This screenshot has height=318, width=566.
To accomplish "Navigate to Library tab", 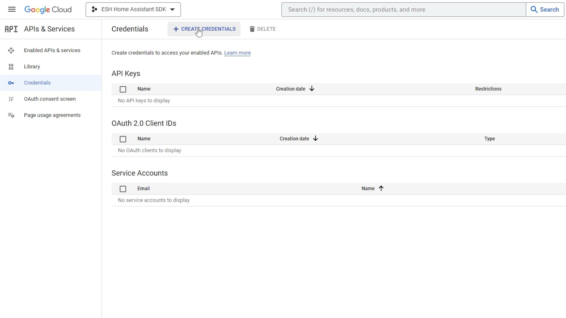I will coord(32,66).
